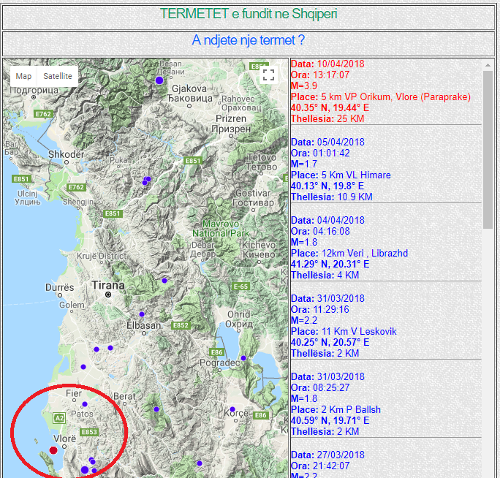The image size is (500, 478).
Task: Select the Map view button
Action: pos(23,76)
